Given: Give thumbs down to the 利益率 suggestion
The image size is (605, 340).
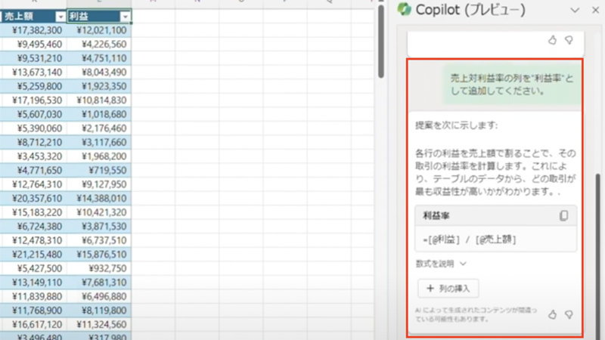Looking at the screenshot, I should point(569,314).
